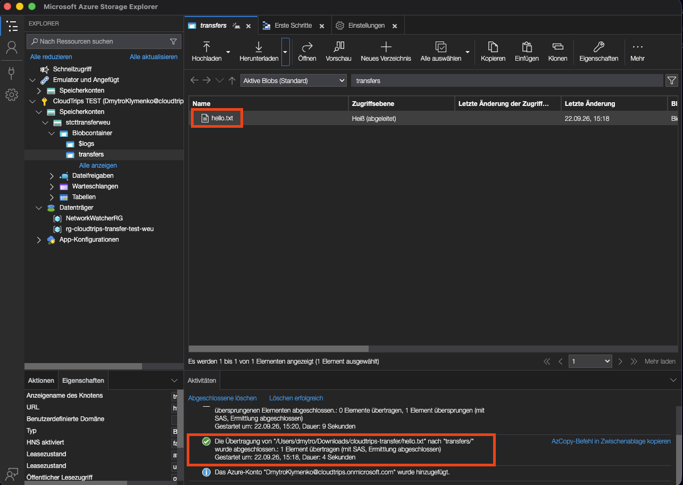Screen dimensions: 683x485
Task: Select Schnellzugriff in the tree
Action: [72, 69]
